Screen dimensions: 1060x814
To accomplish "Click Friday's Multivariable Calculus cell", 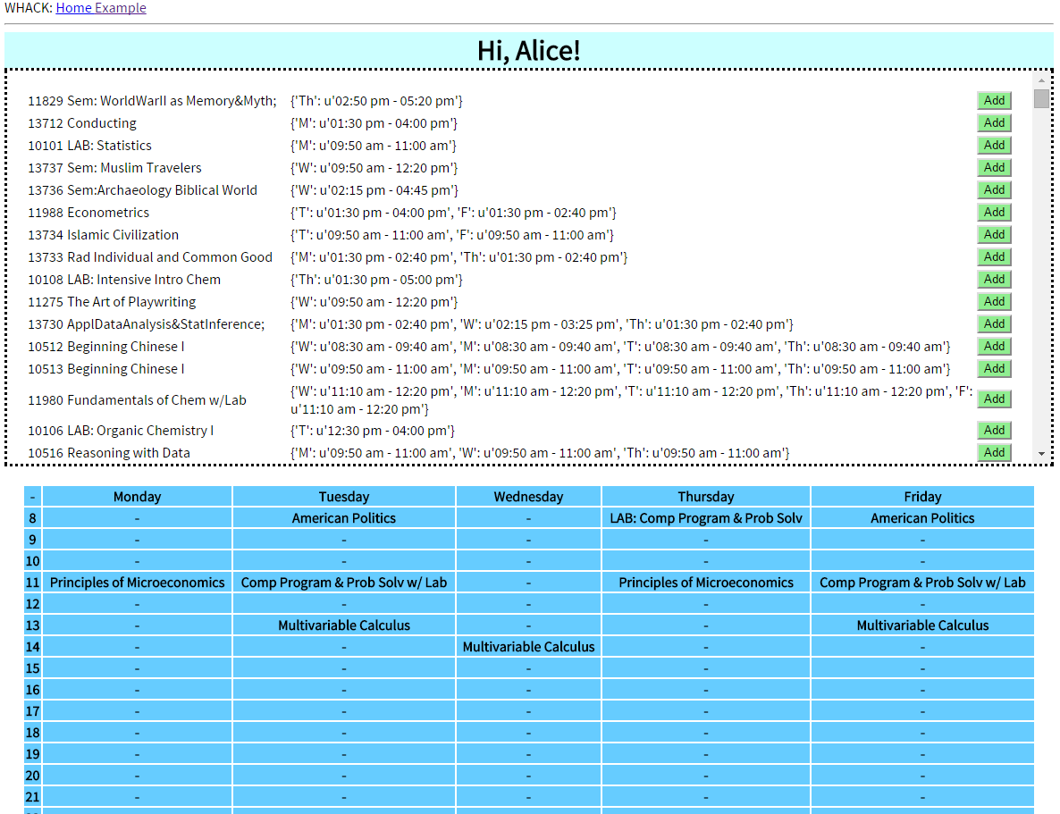I will 922,625.
